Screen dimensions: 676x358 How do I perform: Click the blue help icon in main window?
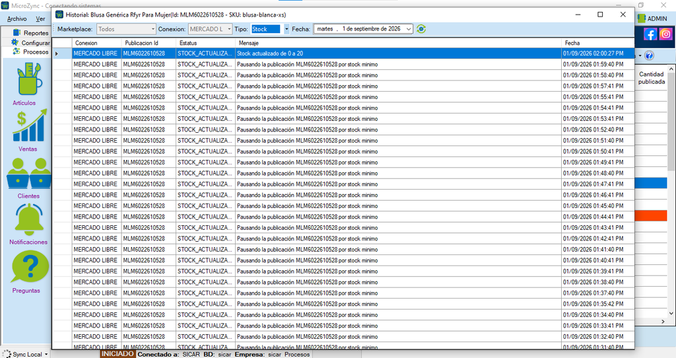click(650, 55)
